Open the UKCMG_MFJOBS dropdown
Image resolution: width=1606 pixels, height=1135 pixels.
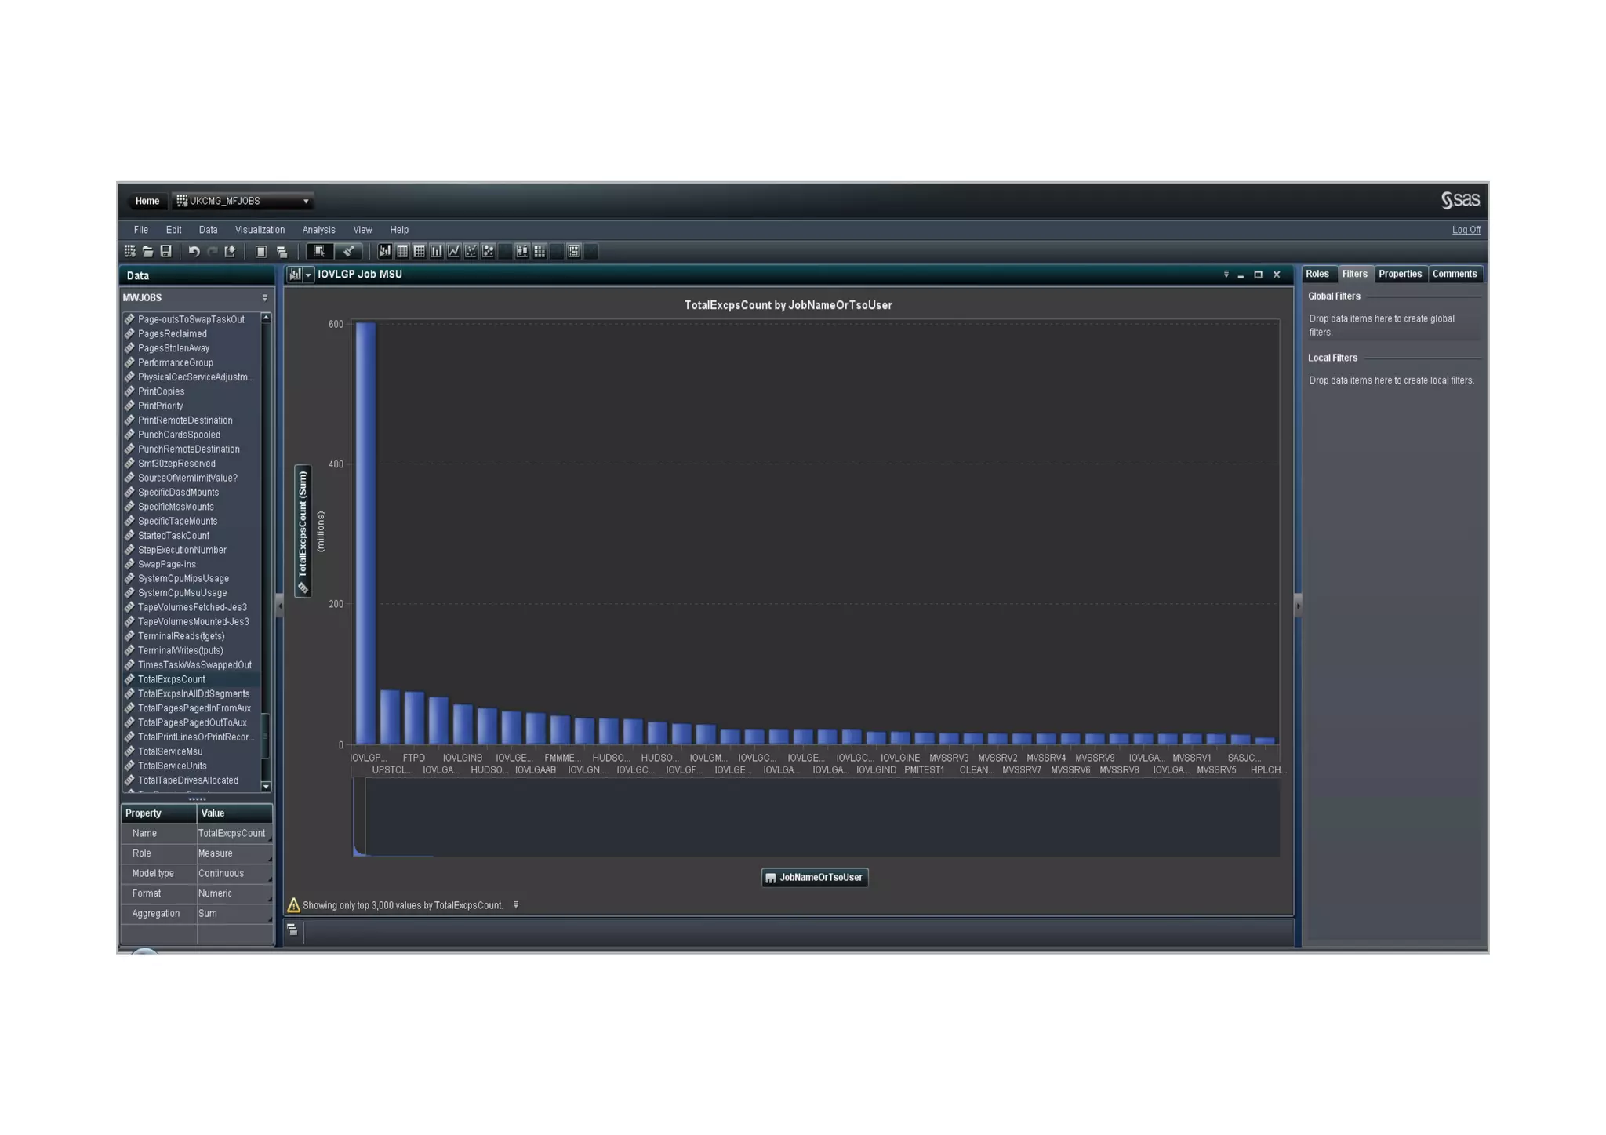[306, 202]
